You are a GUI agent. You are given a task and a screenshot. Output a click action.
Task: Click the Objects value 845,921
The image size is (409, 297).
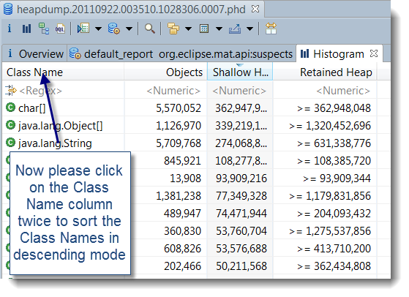click(x=182, y=161)
